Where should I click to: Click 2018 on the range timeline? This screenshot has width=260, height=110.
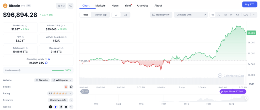[164, 104]
